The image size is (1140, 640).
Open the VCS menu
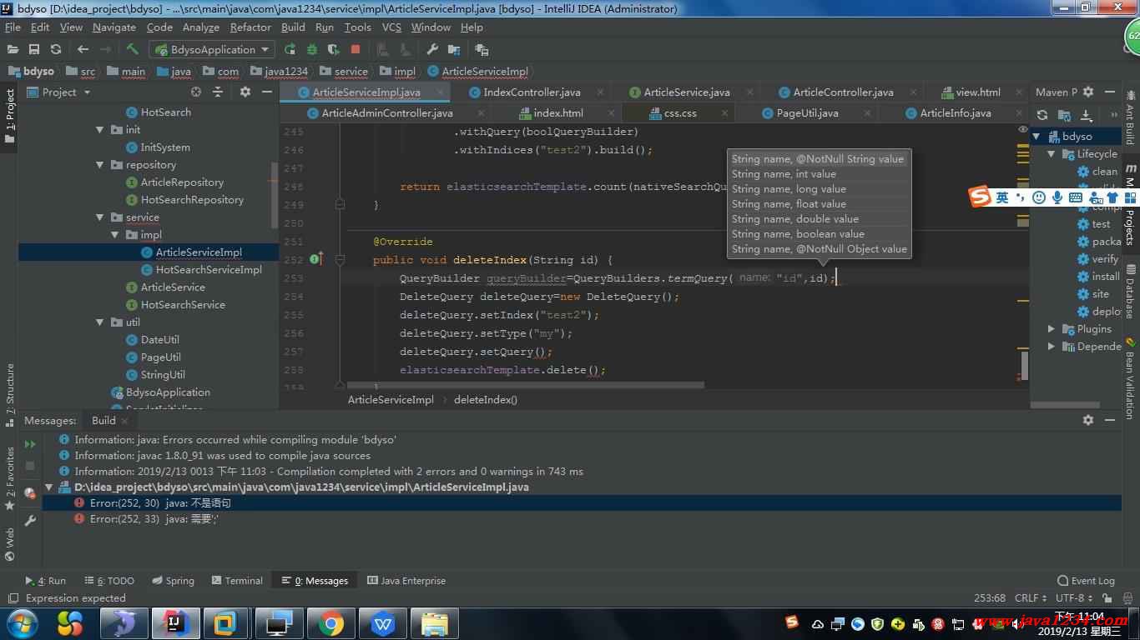click(391, 27)
